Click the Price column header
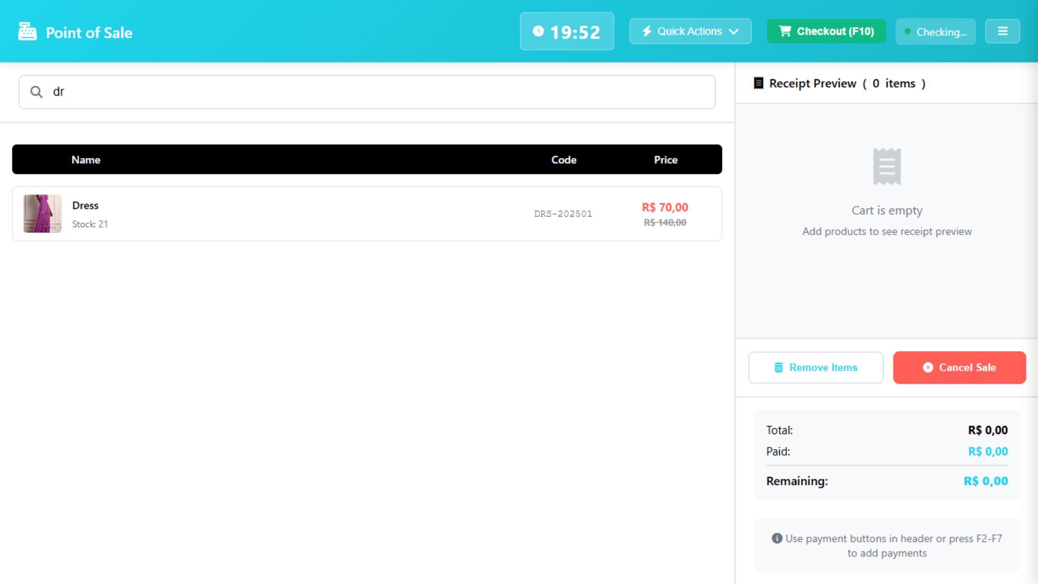1038x584 pixels. [665, 160]
